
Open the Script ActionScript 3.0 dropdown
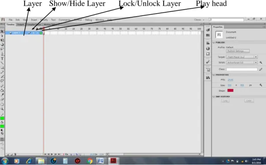pos(242,63)
